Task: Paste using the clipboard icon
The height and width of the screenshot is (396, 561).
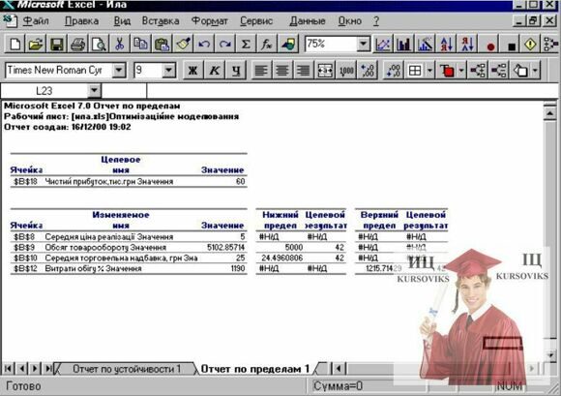Action: coord(162,45)
